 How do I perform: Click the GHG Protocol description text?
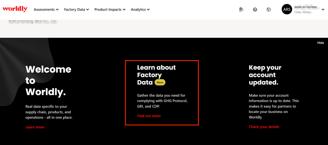pos(162,101)
